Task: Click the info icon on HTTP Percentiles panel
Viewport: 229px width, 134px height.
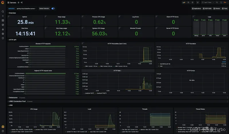Action: click(82, 43)
